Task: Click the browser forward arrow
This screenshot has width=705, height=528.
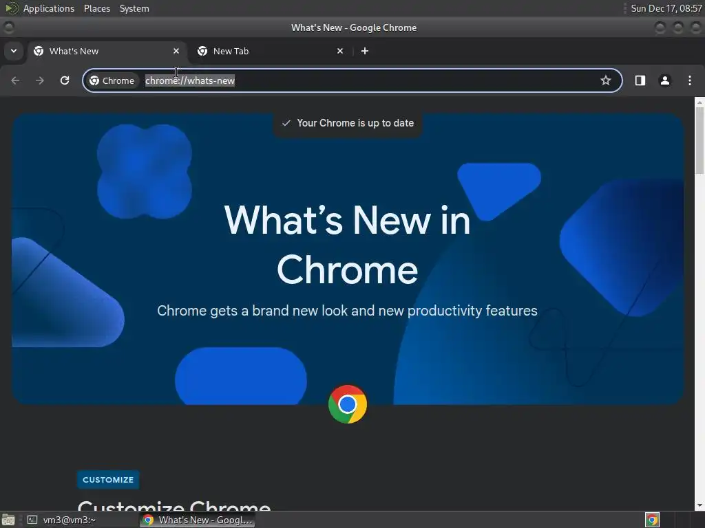Action: click(x=40, y=80)
